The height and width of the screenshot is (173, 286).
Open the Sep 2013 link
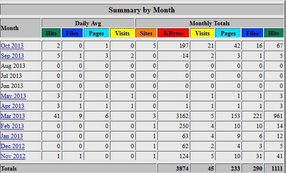coord(12,56)
